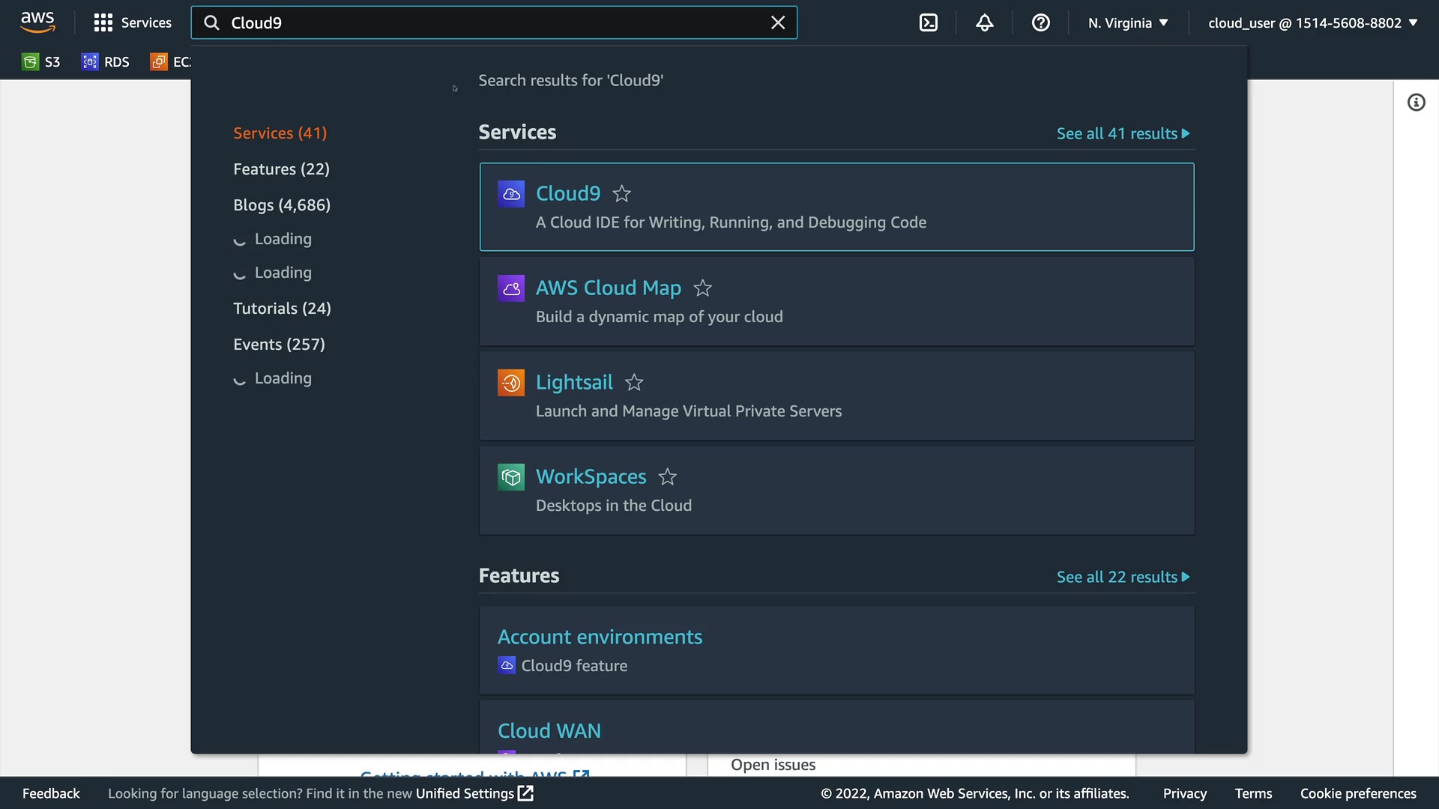
Task: Open the Account environments feature link
Action: point(600,637)
